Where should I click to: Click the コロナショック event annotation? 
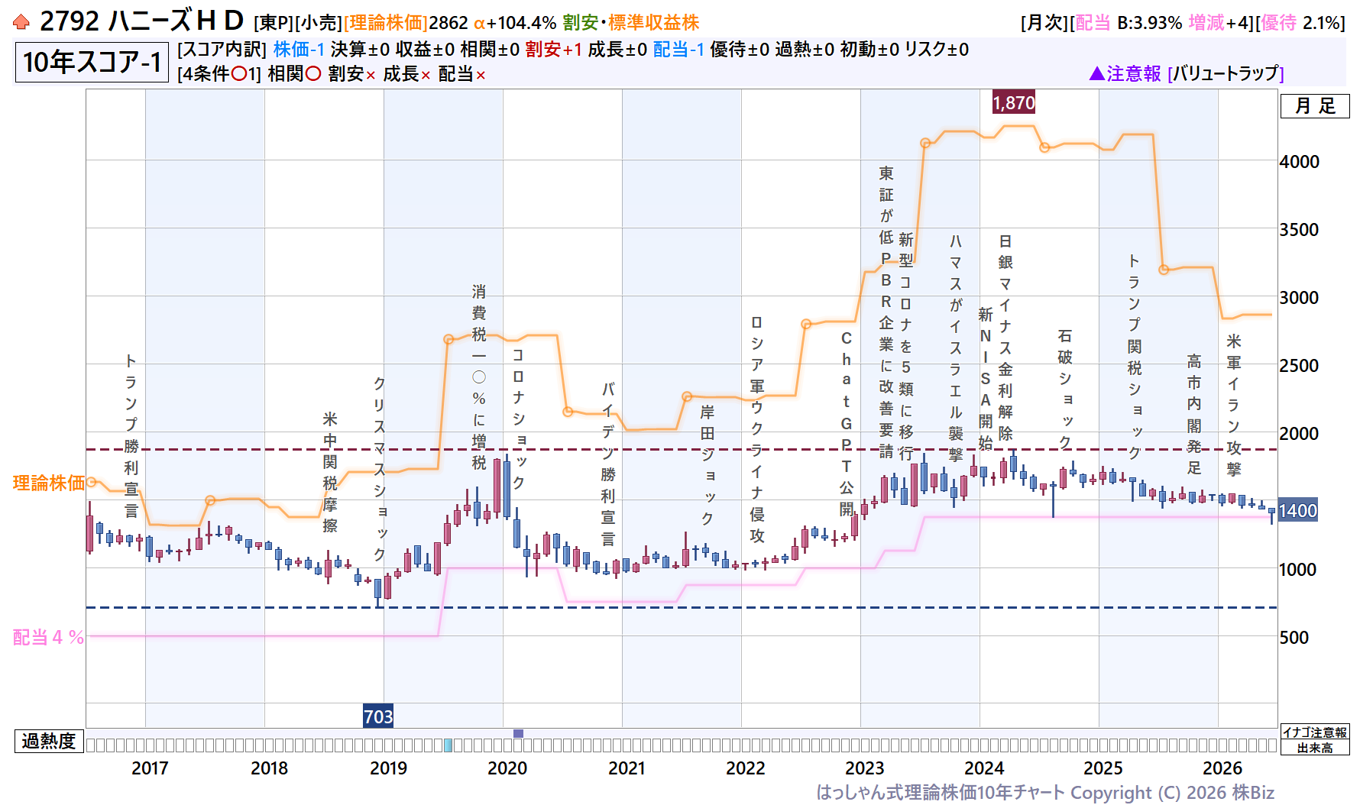click(518, 419)
